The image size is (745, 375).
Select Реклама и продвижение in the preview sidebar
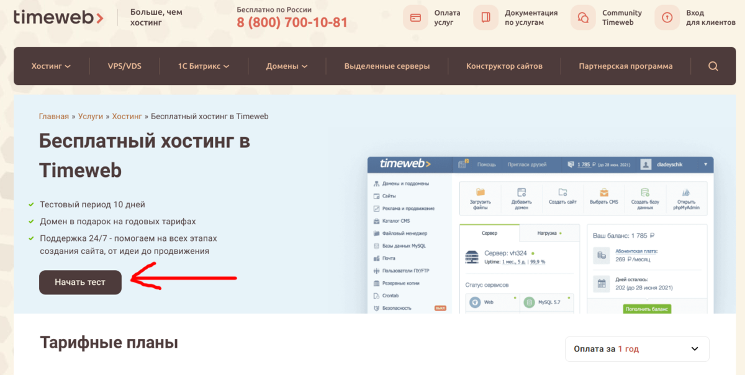click(x=404, y=209)
